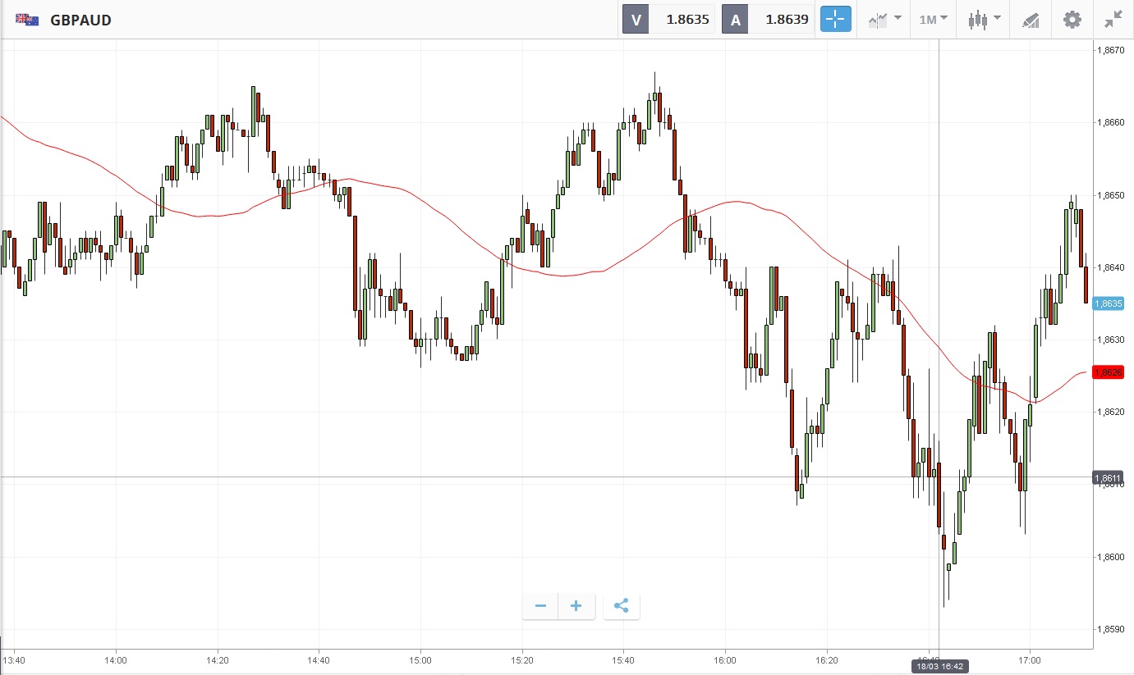This screenshot has width=1134, height=675.
Task: Zoom out the chart with minus
Action: [x=540, y=606]
